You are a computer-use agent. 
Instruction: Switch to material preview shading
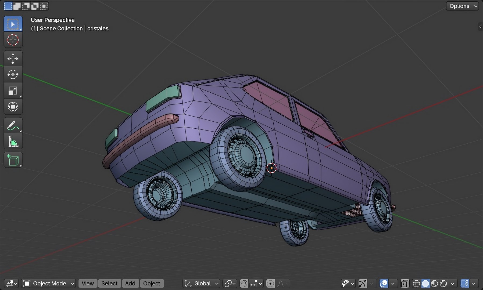(x=434, y=283)
